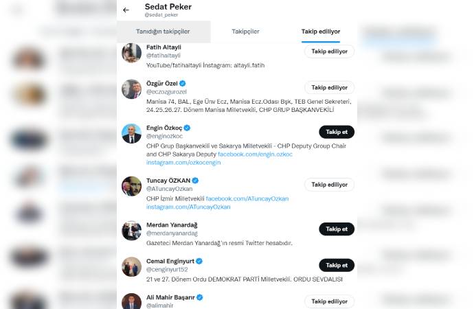Switch to Tanıdığın takipçiler tab

pos(163,32)
